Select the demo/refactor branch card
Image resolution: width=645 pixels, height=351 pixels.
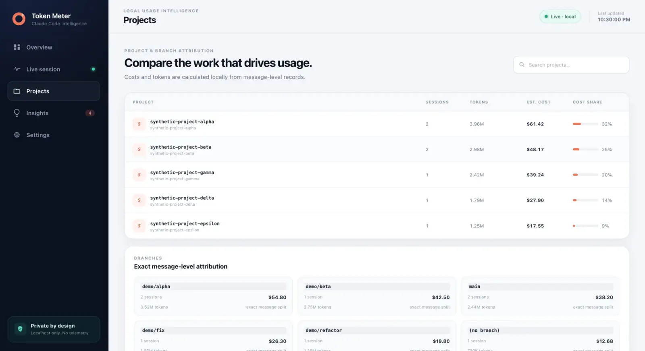[377, 336]
